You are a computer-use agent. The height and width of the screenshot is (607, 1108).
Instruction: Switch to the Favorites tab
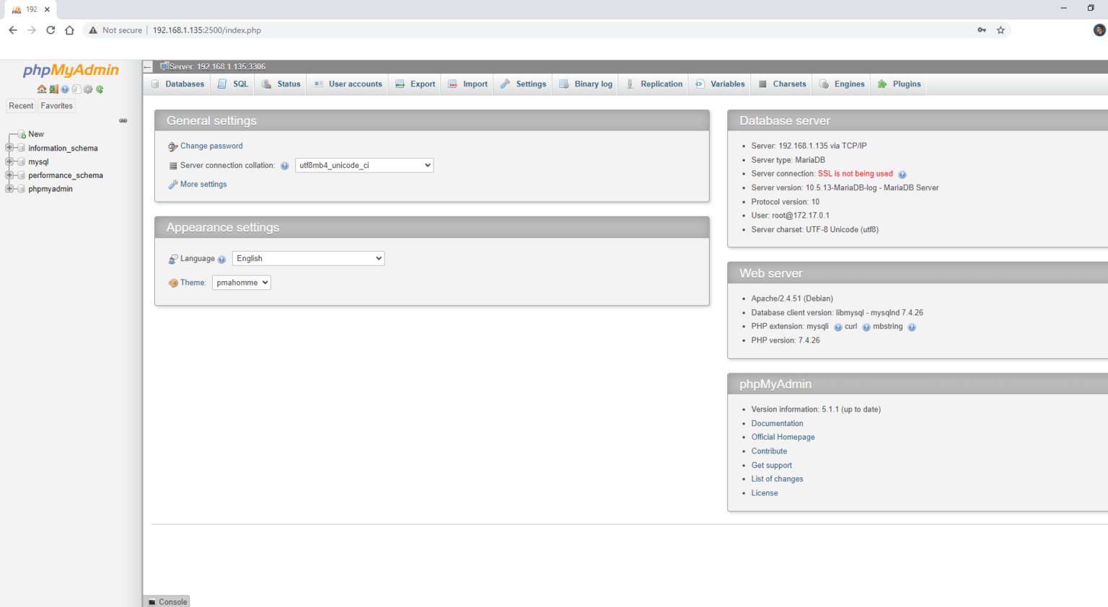pyautogui.click(x=56, y=105)
